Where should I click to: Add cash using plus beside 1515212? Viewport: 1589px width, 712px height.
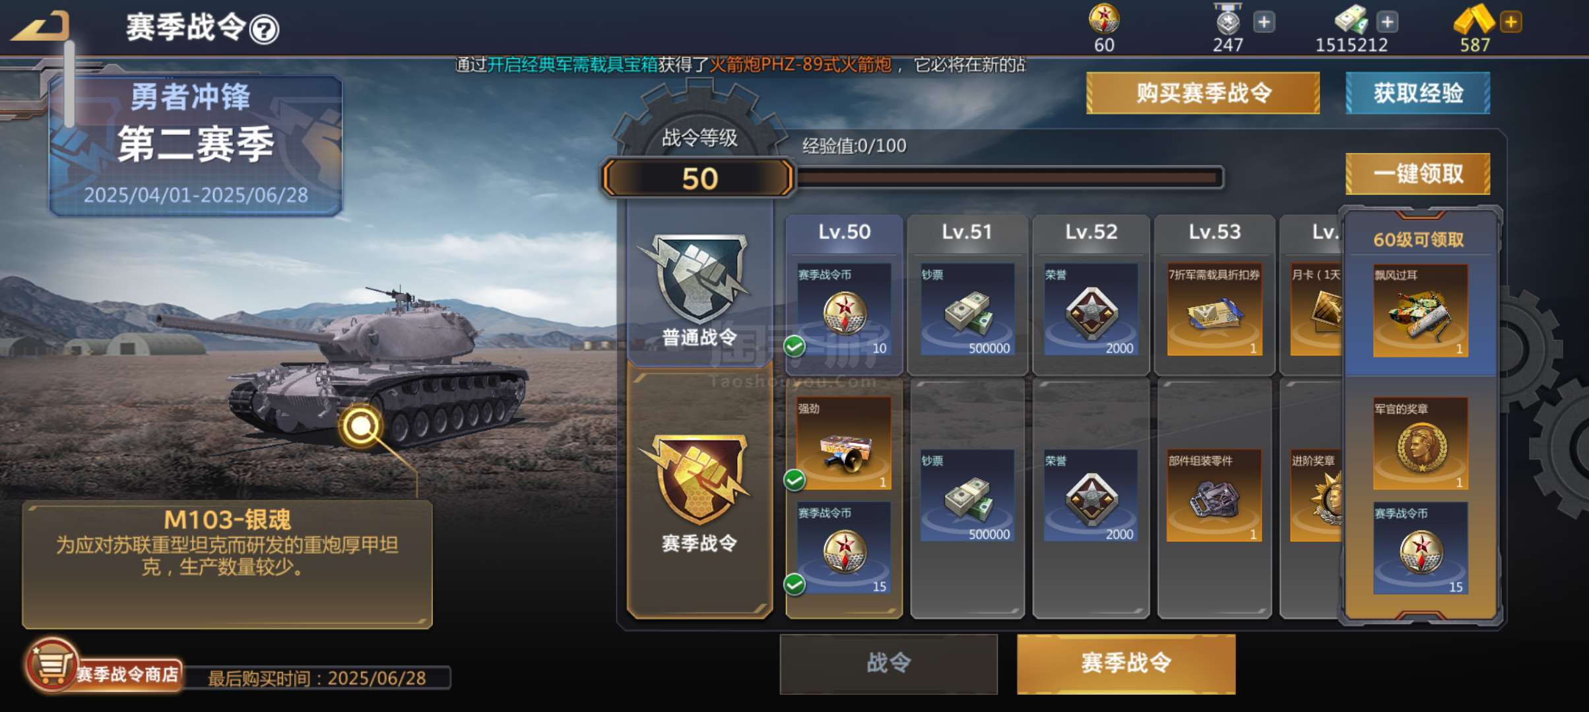pos(1387,22)
